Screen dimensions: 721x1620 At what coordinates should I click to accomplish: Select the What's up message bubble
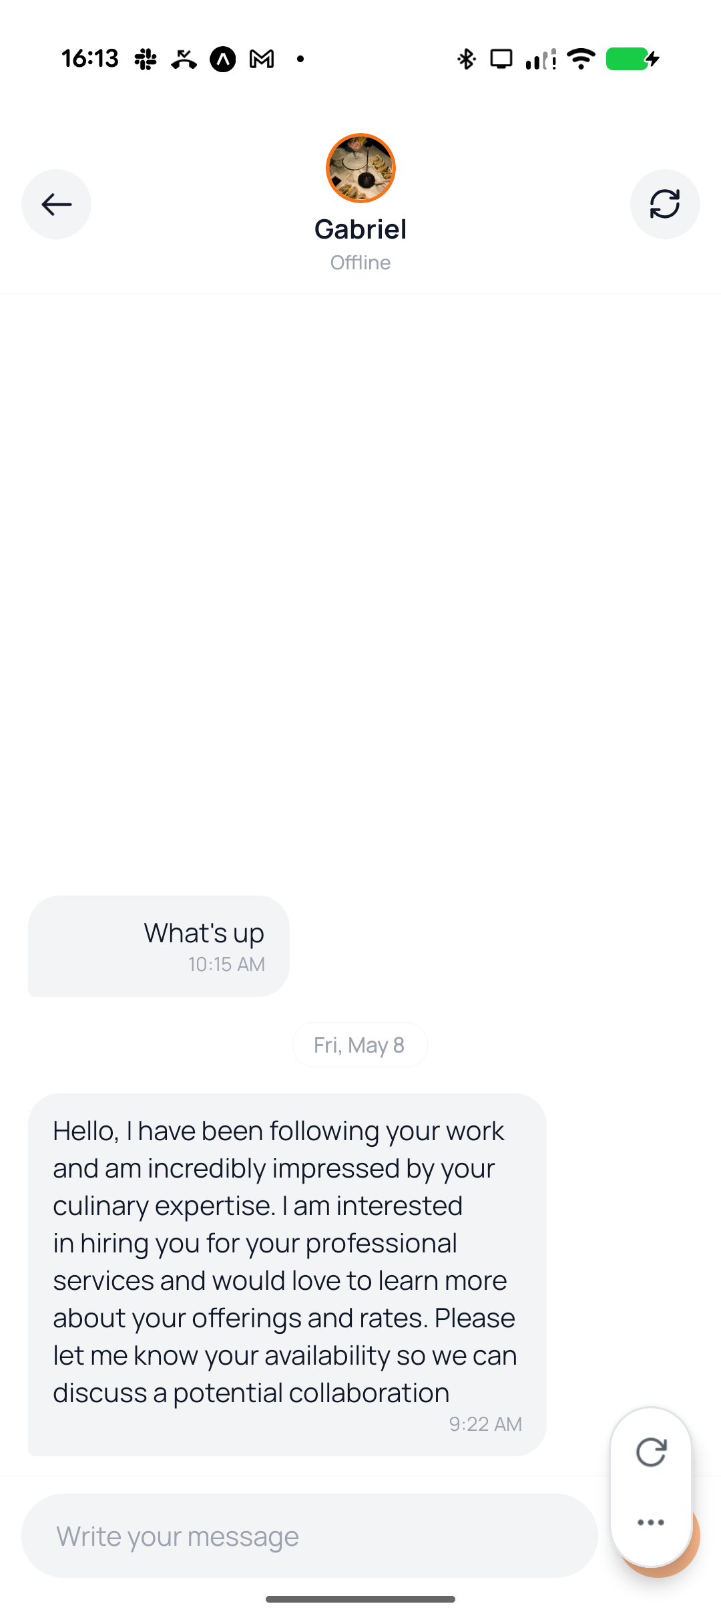pos(159,946)
